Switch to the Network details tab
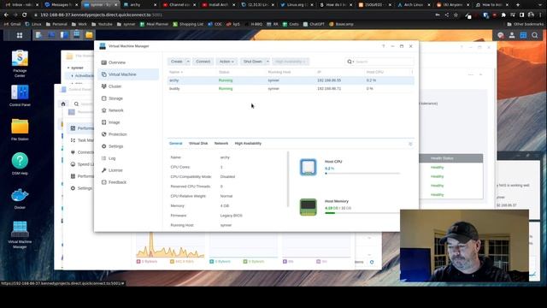The image size is (547, 308). coord(221,144)
